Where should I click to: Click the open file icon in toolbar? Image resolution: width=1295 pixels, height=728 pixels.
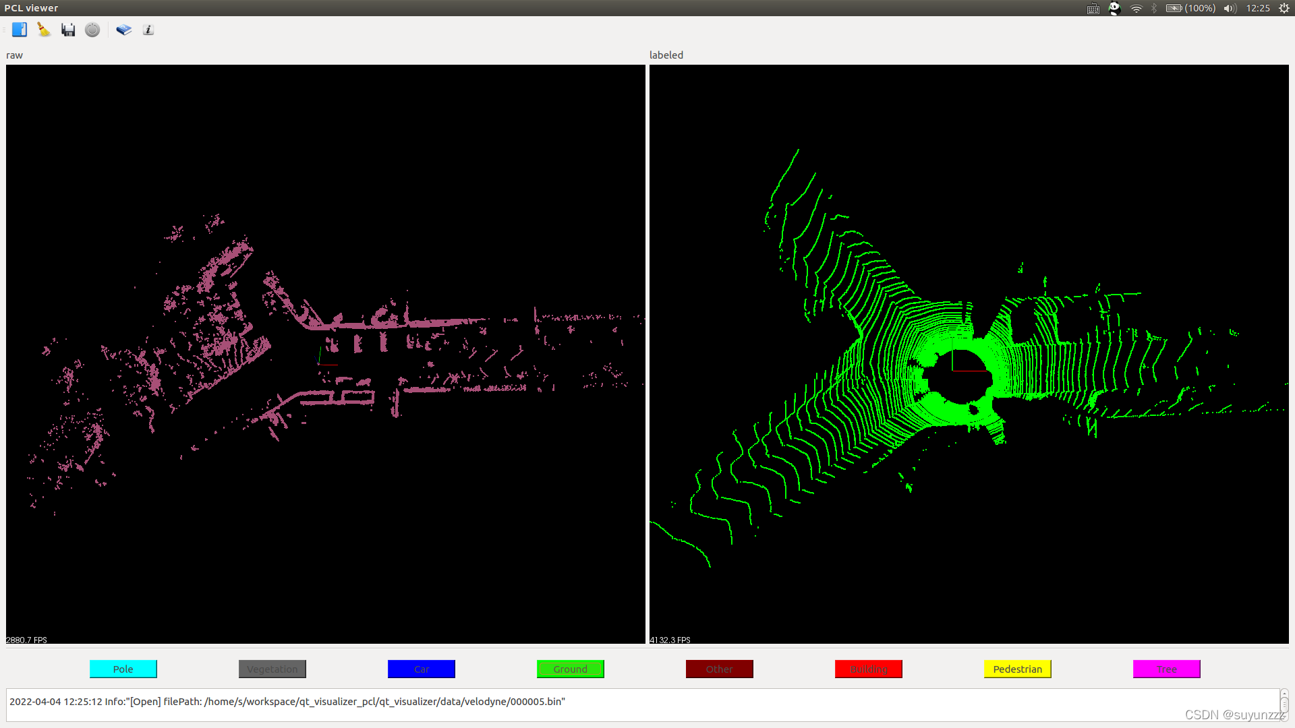(x=18, y=30)
